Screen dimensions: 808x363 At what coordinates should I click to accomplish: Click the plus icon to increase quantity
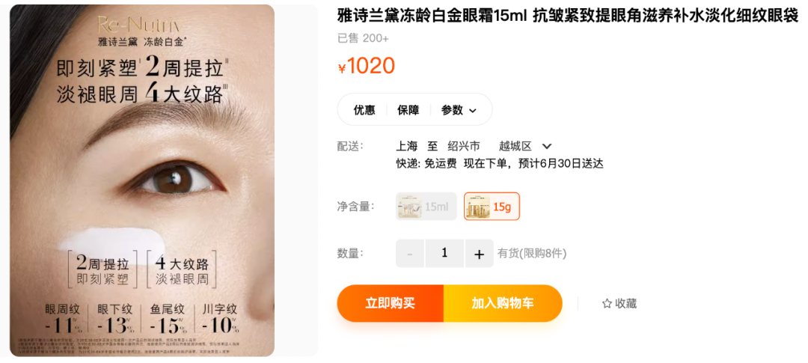pyautogui.click(x=480, y=254)
